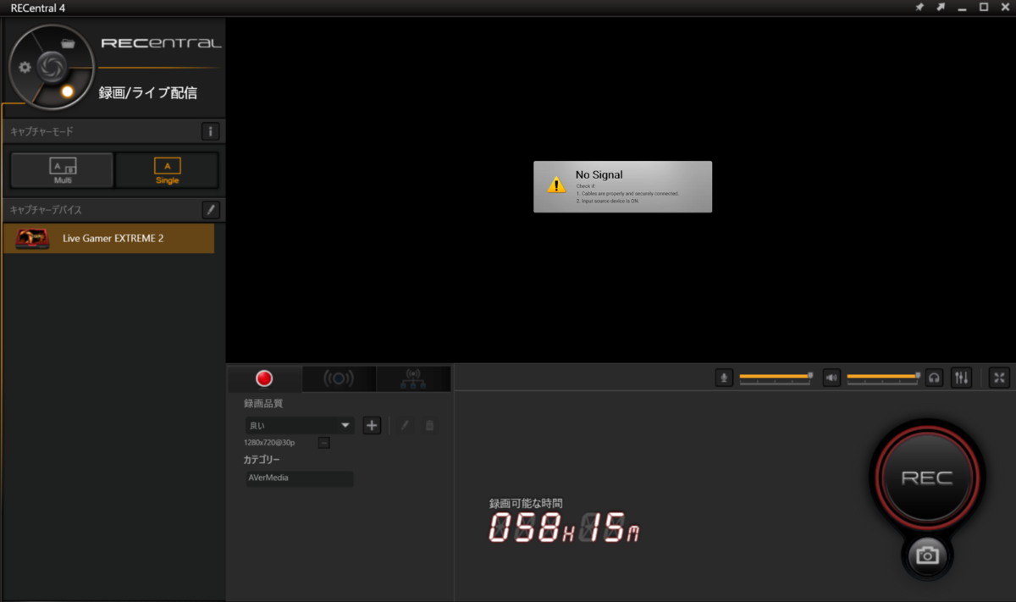Mute the microphone icon

(724, 378)
